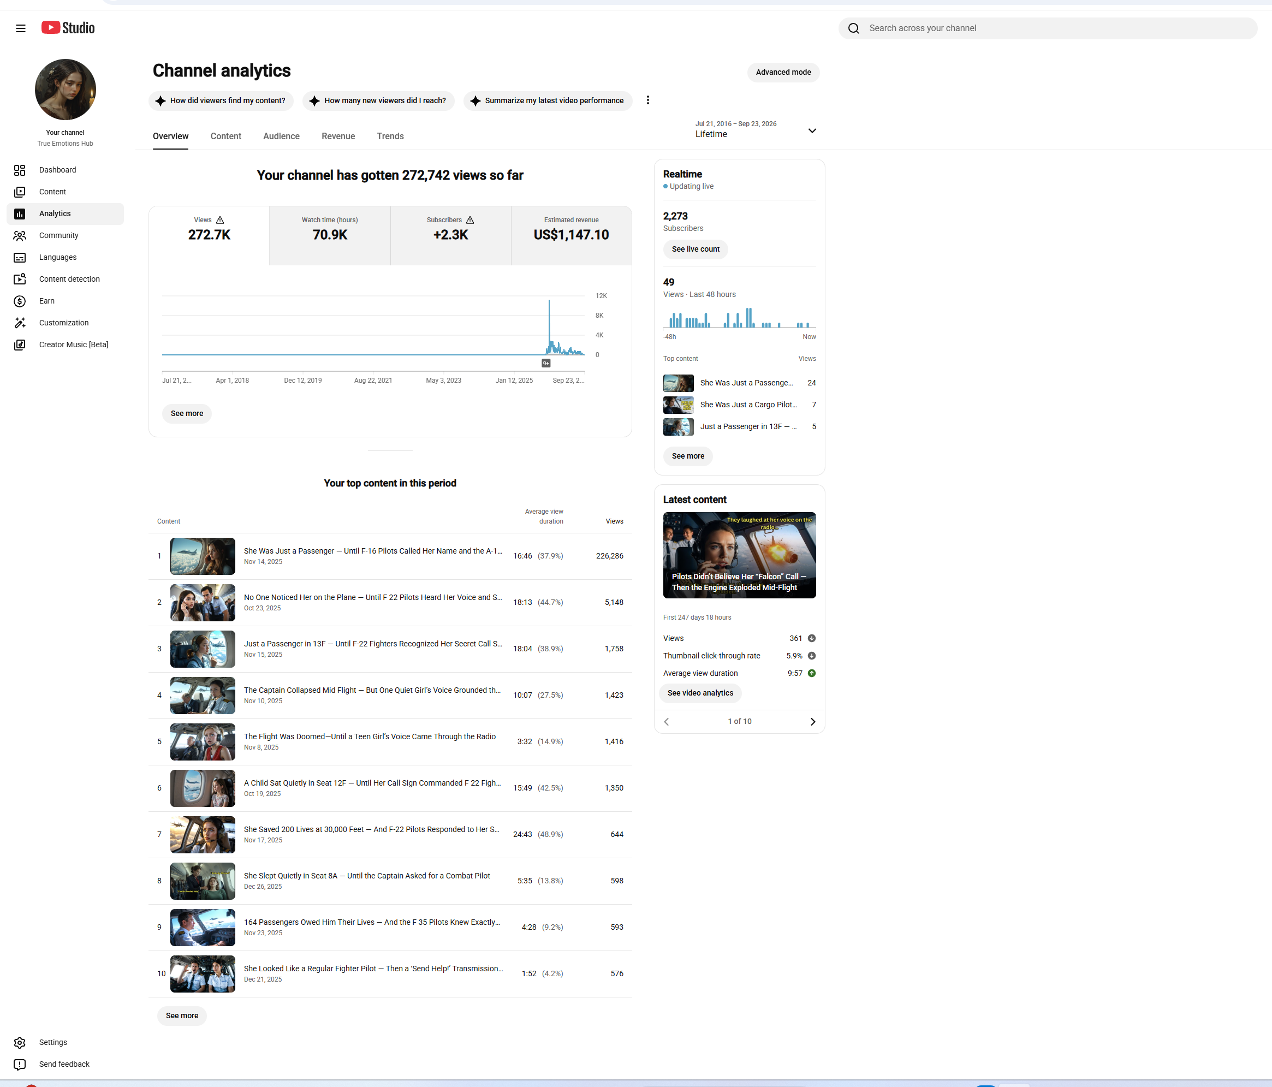Open Customization in the sidebar

pyautogui.click(x=65, y=323)
